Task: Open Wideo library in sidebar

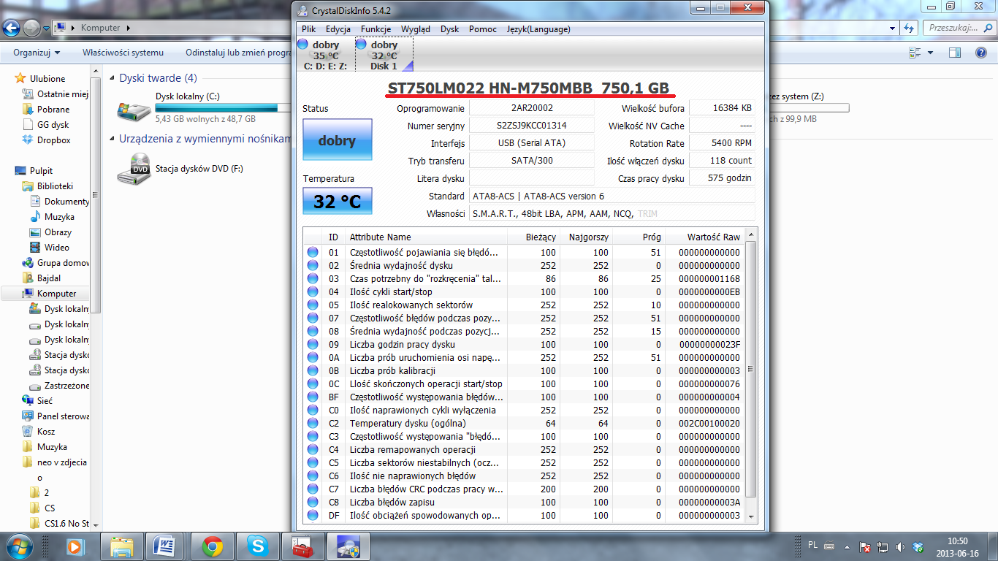Action: coord(57,247)
